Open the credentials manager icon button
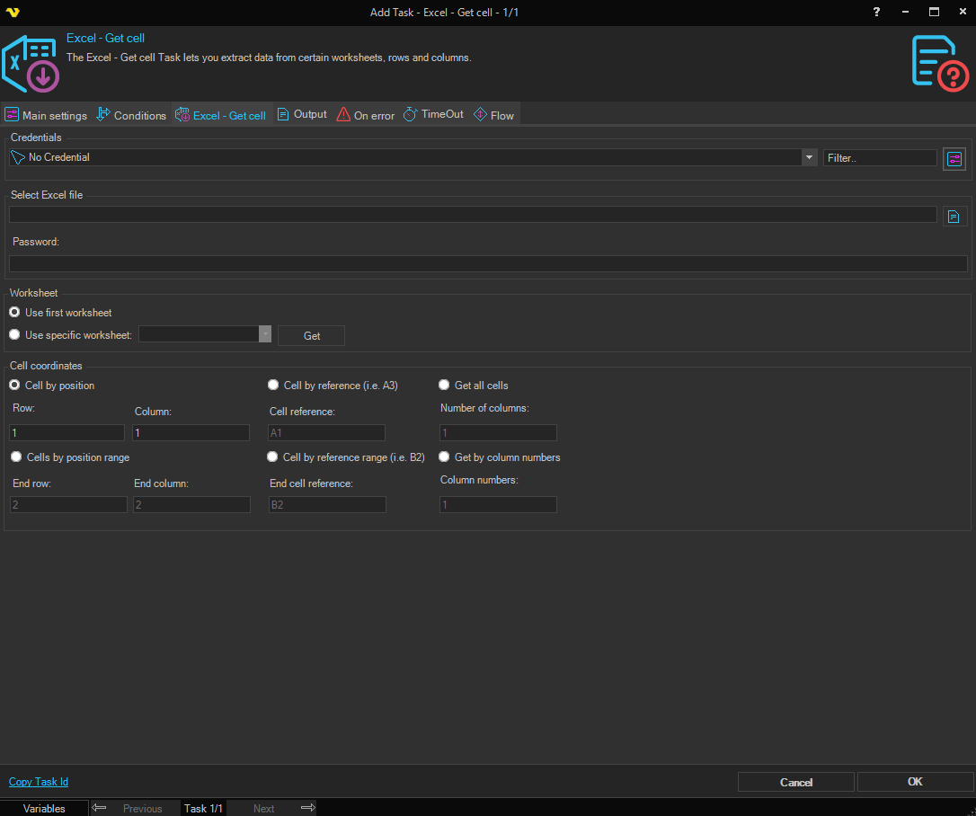Image resolution: width=976 pixels, height=816 pixels. (x=954, y=159)
